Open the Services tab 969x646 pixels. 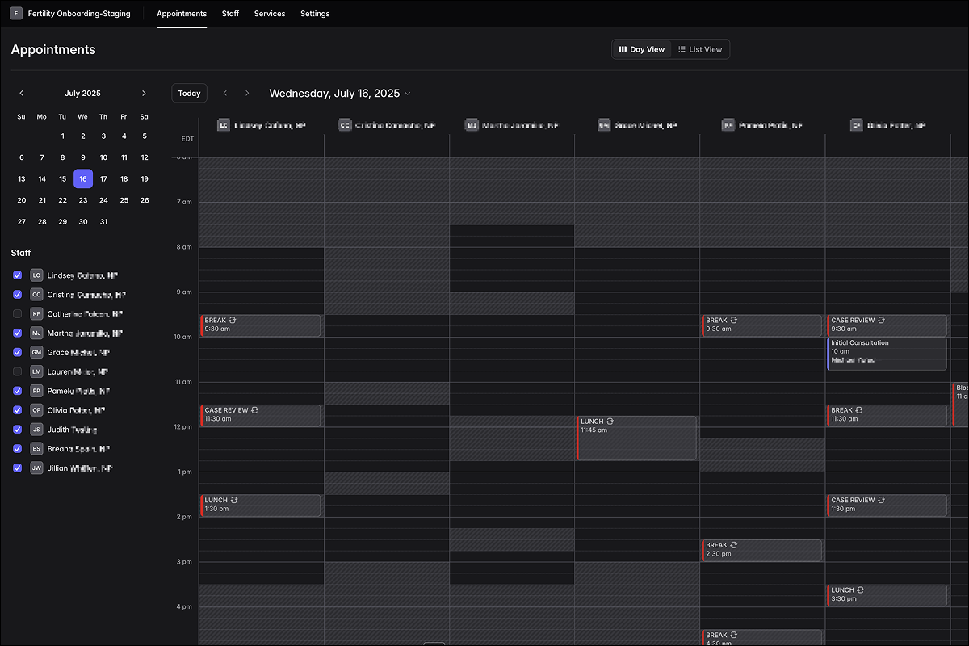[x=269, y=14]
